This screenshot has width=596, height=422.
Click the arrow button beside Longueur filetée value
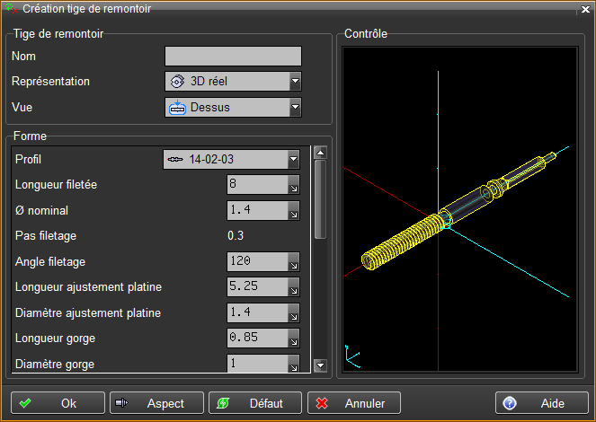pos(294,185)
